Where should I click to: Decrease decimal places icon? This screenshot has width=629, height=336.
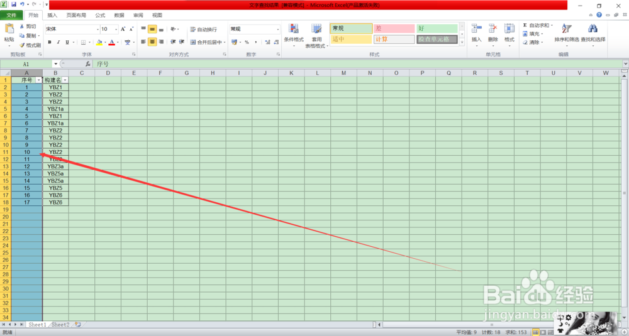276,42
